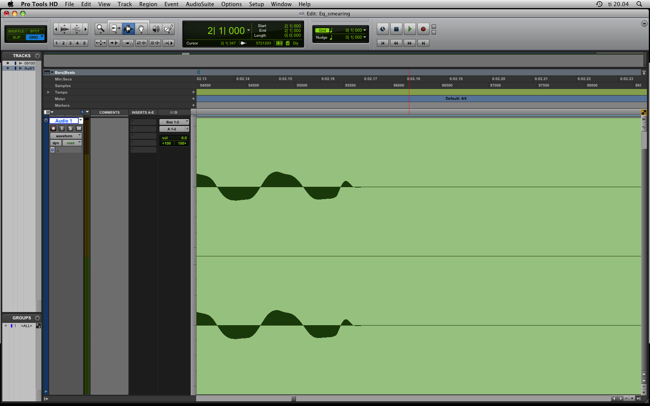Select the Pencil tool

pyautogui.click(x=168, y=29)
